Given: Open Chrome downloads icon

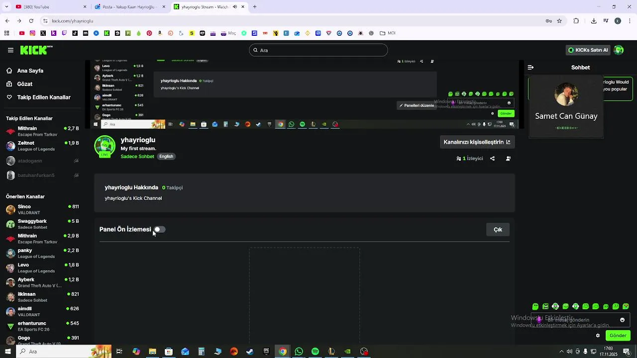Looking at the screenshot, I should 594,21.
